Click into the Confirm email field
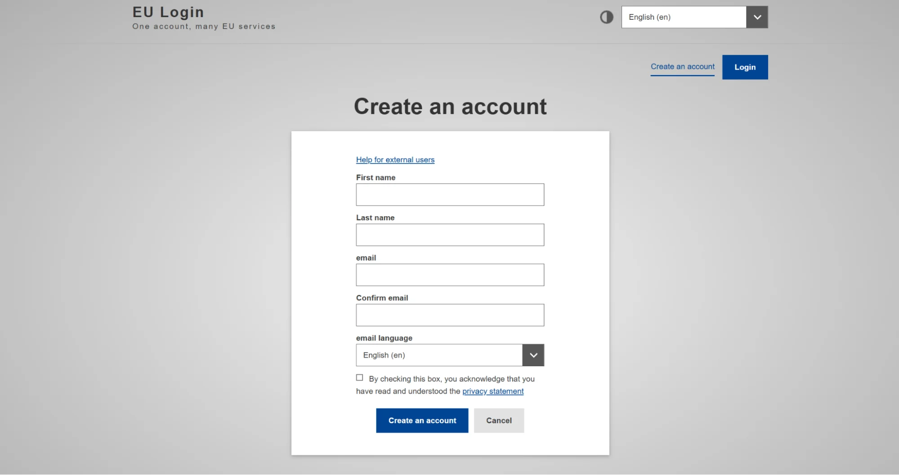The height and width of the screenshot is (475, 899). click(450, 315)
